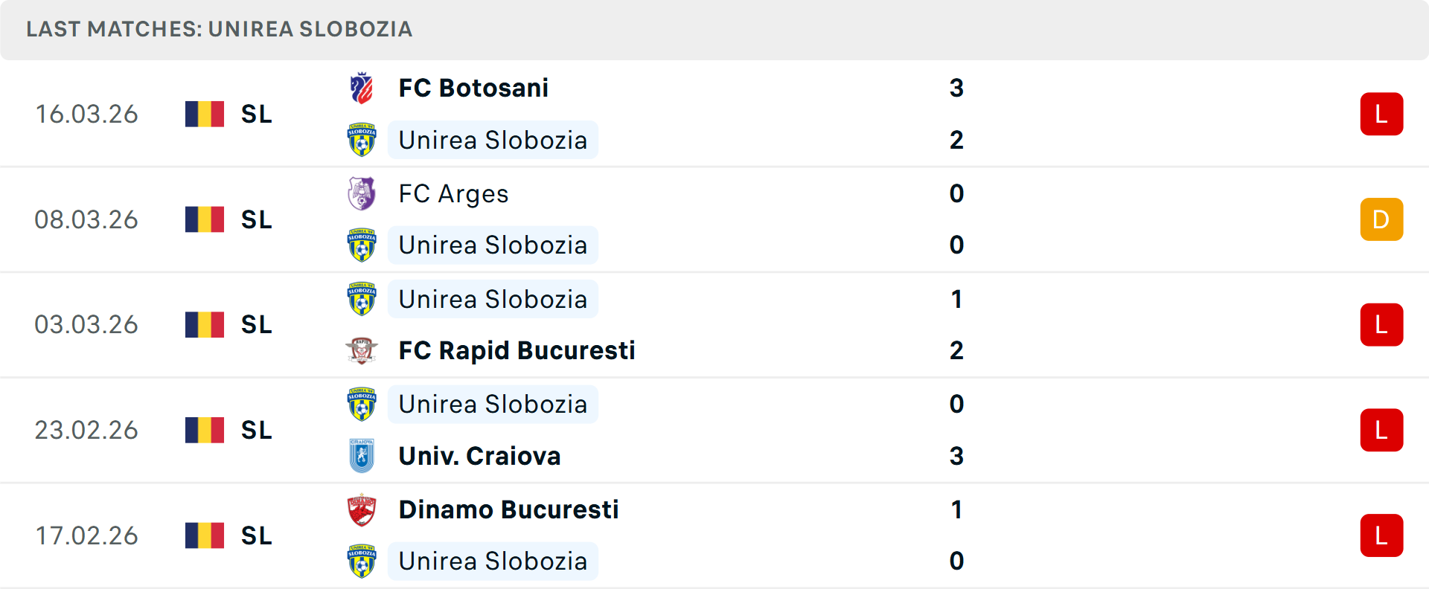Click the Last Matches: Unirea Slobozia header
Image resolution: width=1429 pixels, height=589 pixels.
[x=219, y=29]
